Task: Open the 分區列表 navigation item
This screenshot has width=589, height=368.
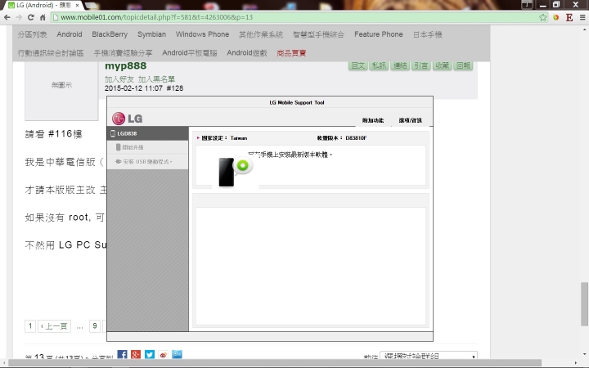Action: click(x=32, y=34)
